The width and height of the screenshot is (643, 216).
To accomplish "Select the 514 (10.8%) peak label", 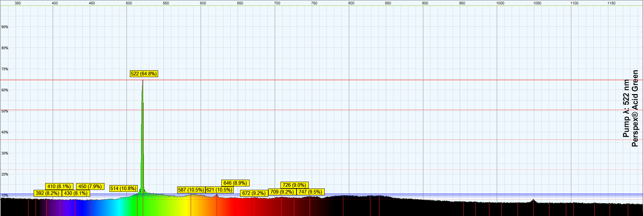I will 123,188.
